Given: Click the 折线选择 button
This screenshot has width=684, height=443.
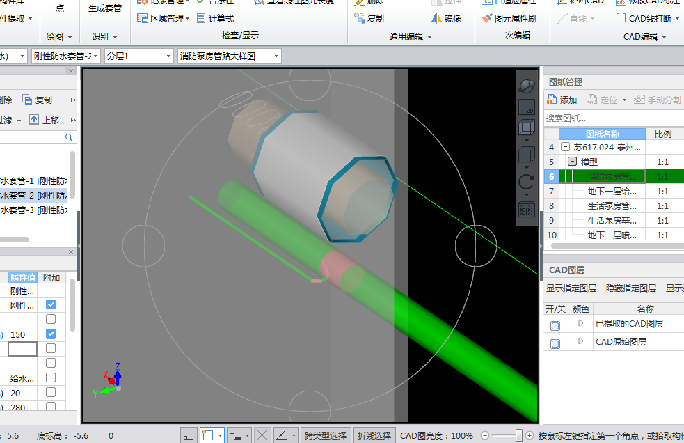Looking at the screenshot, I should coord(374,435).
